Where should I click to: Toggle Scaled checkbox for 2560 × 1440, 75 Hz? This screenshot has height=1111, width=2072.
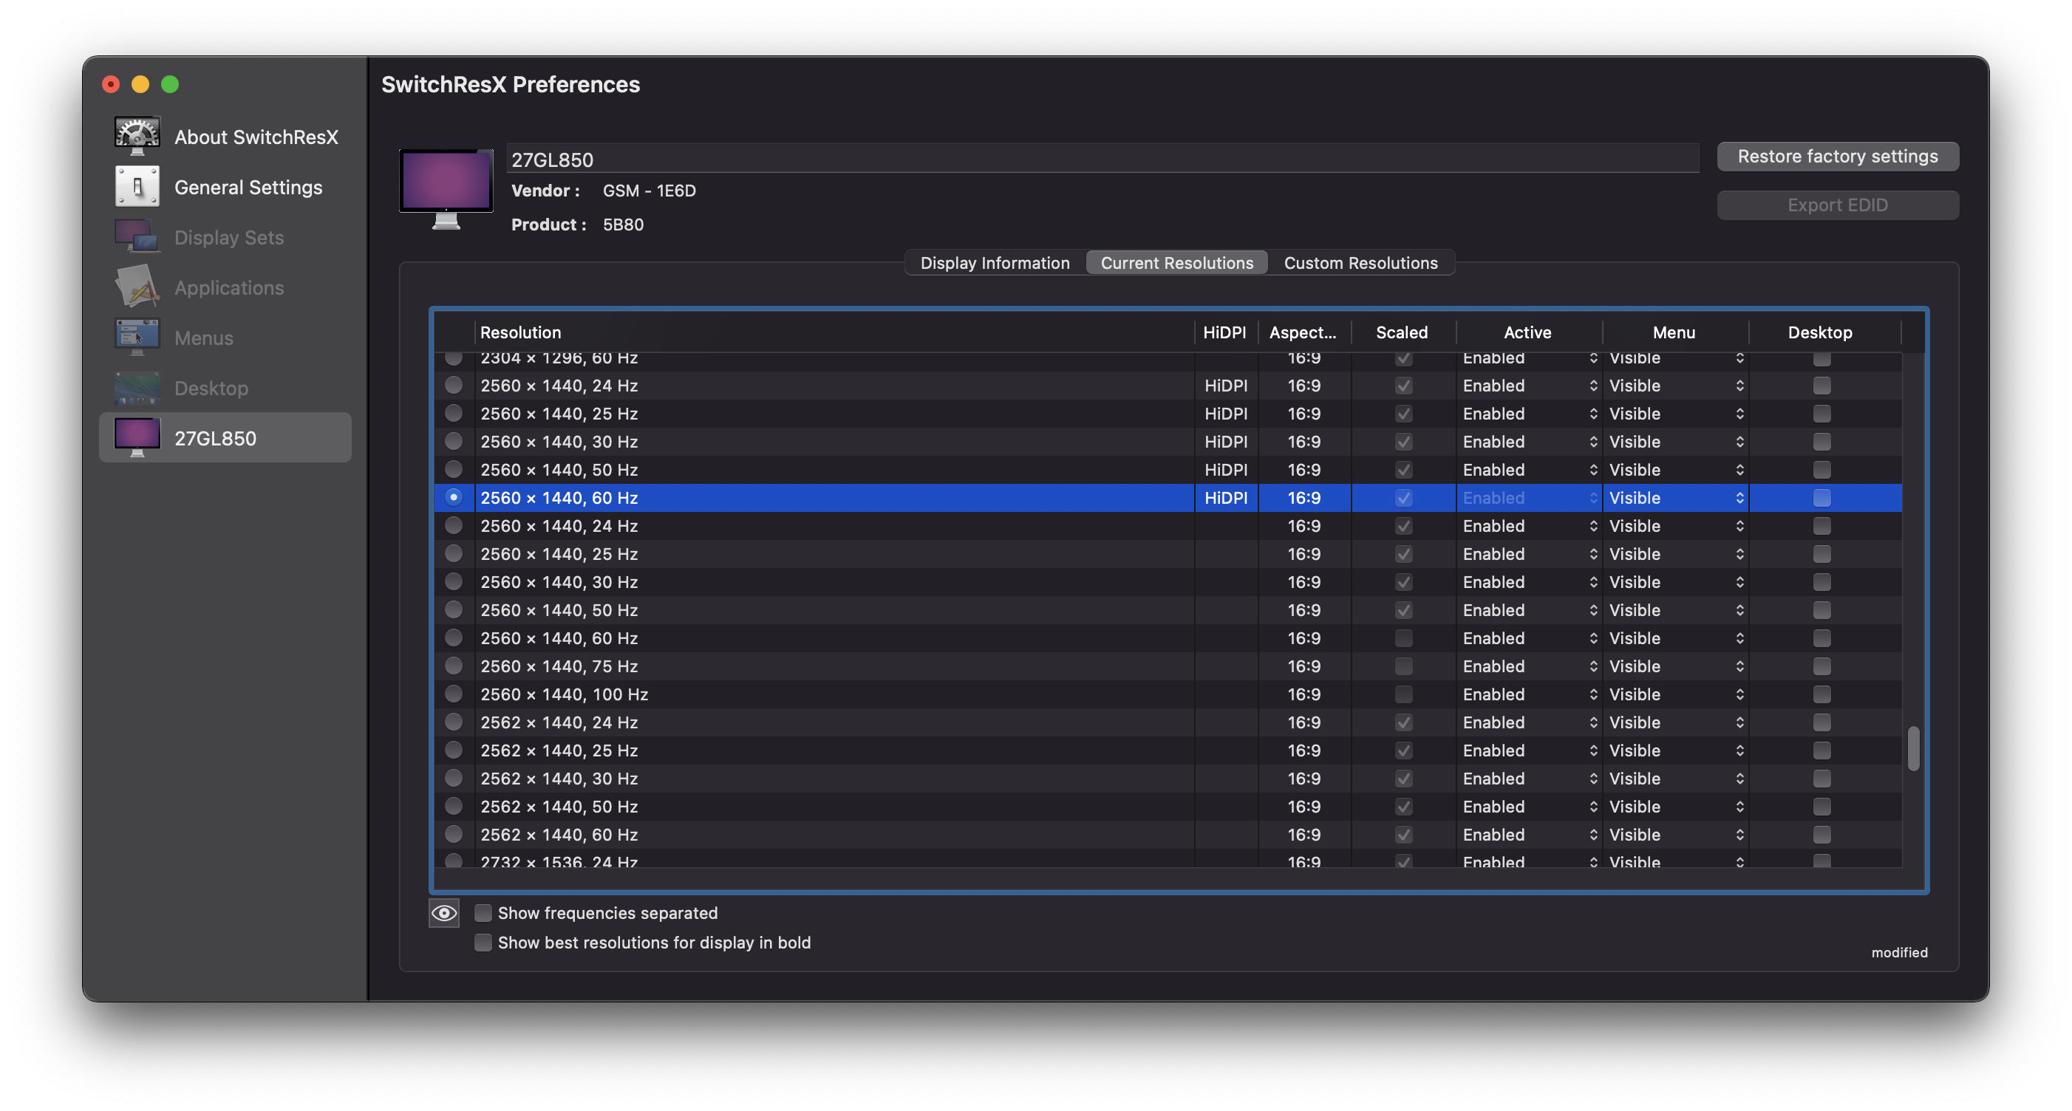tap(1403, 666)
